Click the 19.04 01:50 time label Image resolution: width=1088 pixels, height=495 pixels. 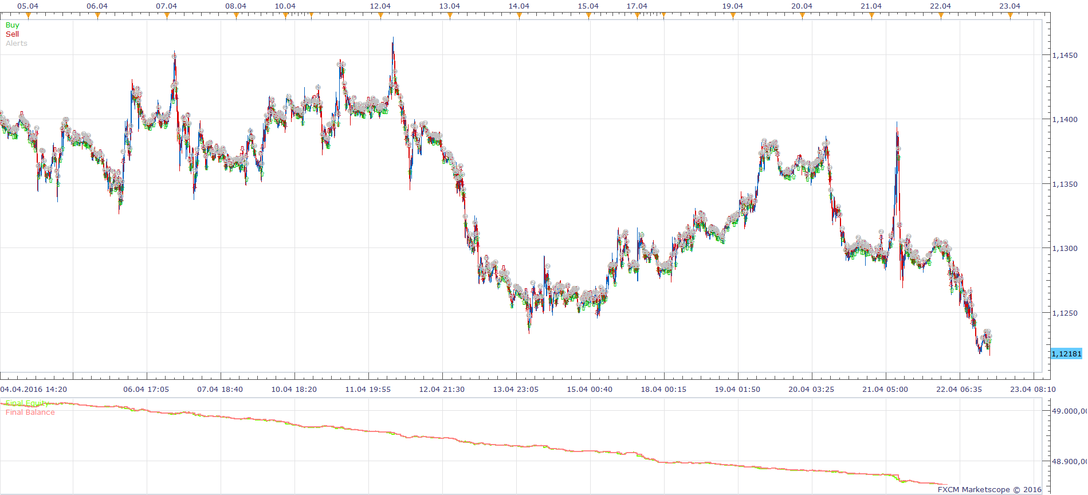pyautogui.click(x=737, y=389)
